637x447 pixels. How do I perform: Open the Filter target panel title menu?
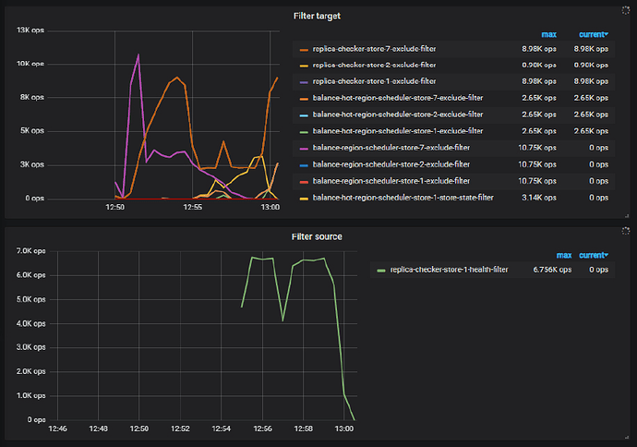tap(318, 15)
